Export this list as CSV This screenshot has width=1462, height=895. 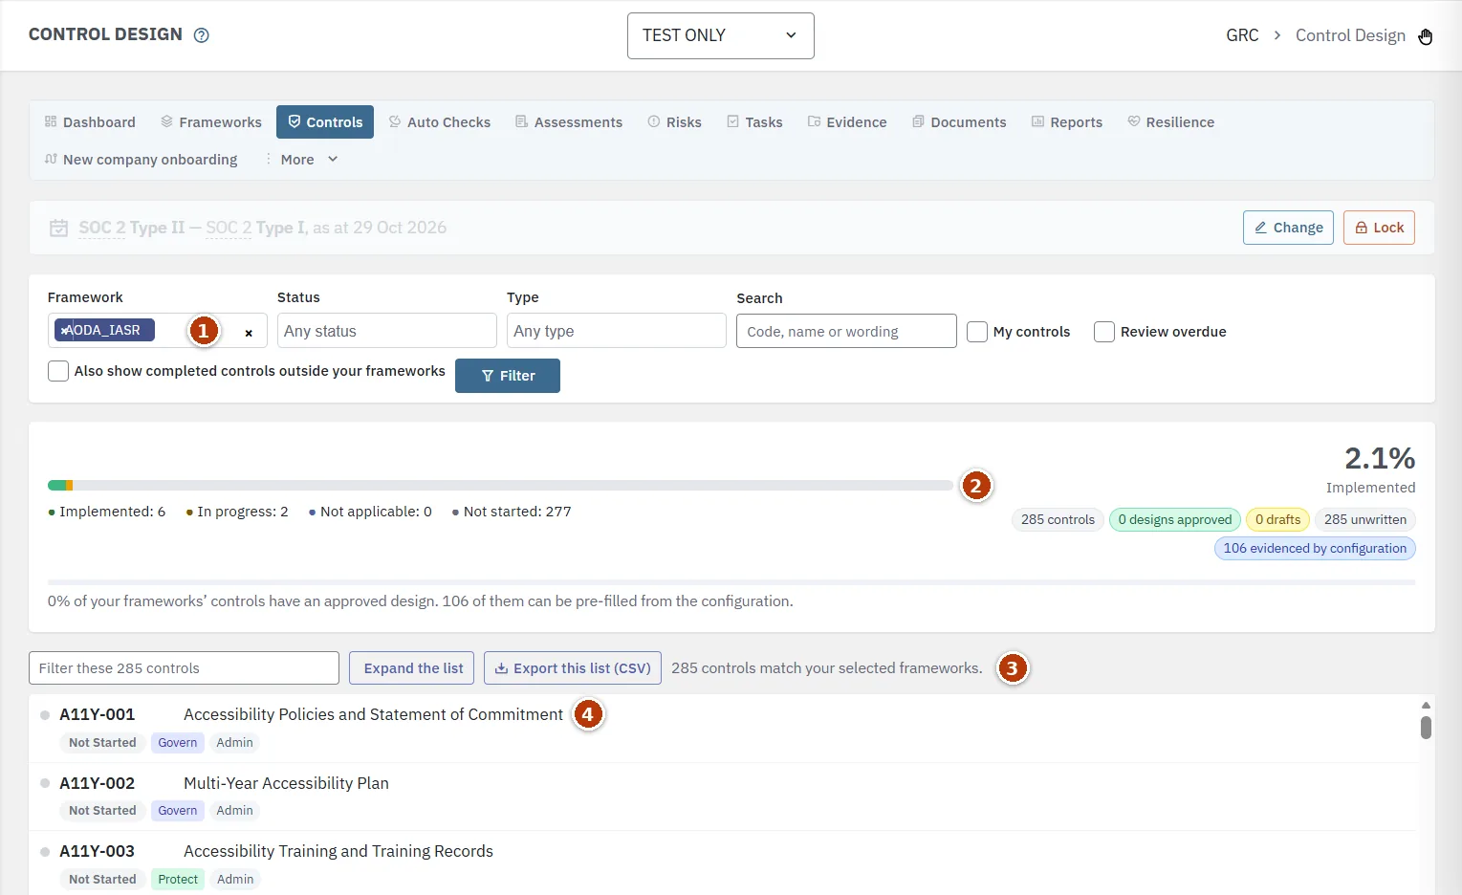572,668
